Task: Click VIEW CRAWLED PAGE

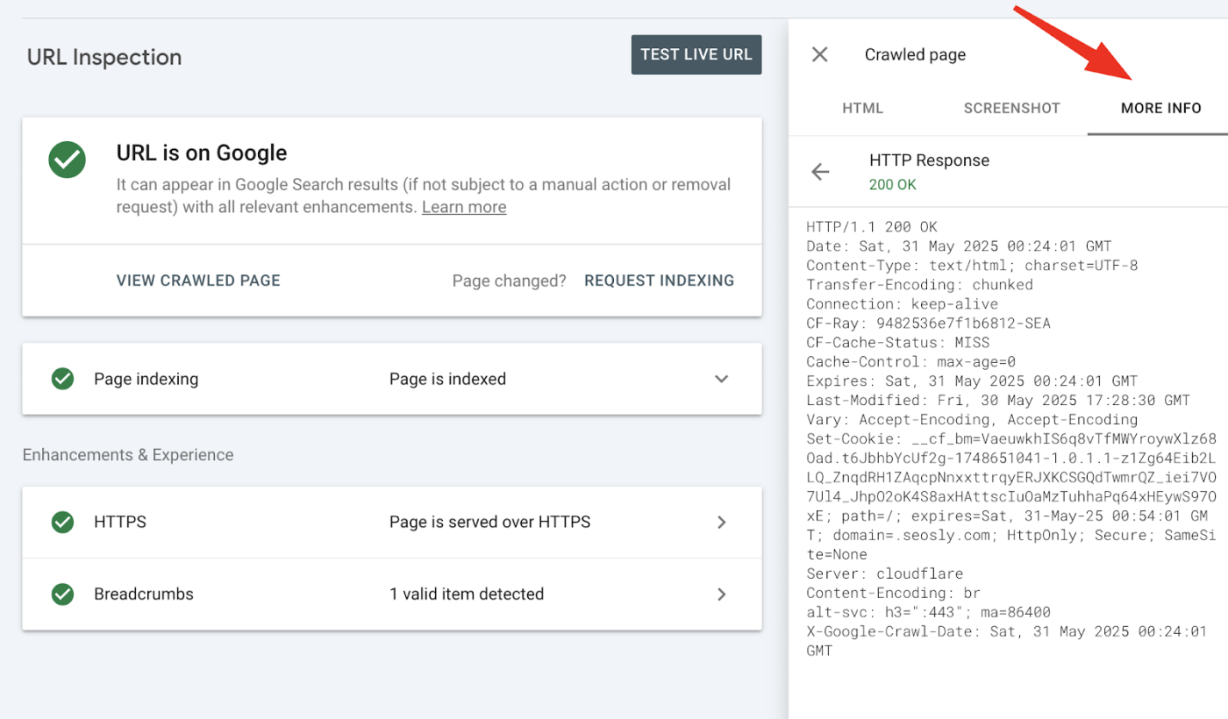Action: coord(198,281)
